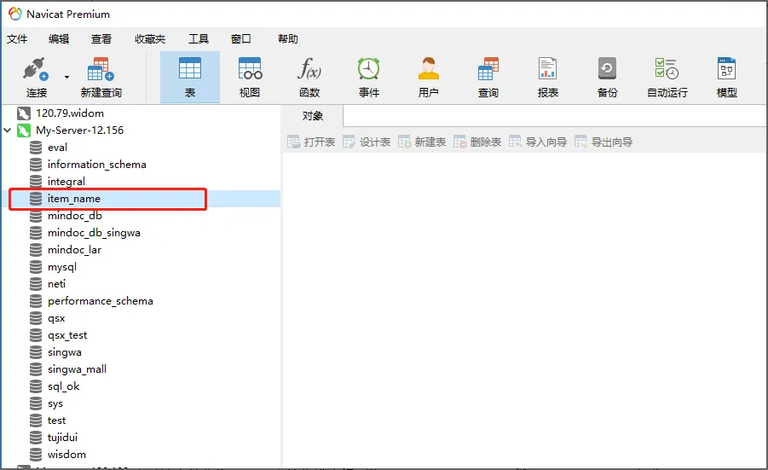Select the wisdom database
Screen dimensions: 768x470
tap(66, 455)
